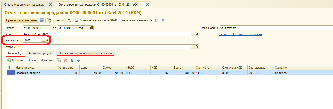Open Склад selection with the ellipsis button
The height and width of the screenshot is (109, 333).
coord(193,34)
